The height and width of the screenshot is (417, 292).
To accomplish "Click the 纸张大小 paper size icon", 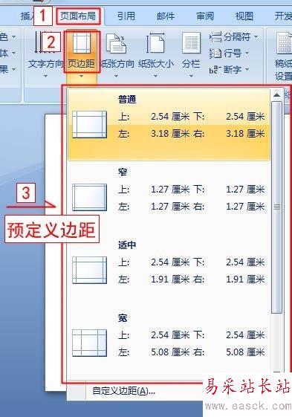I will click(x=155, y=42).
